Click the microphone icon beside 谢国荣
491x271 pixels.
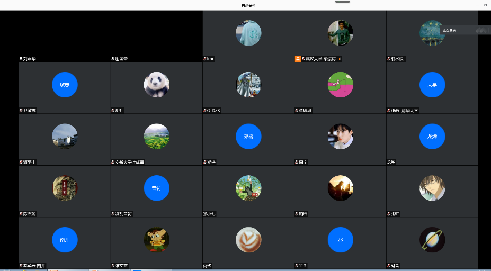click(113, 59)
